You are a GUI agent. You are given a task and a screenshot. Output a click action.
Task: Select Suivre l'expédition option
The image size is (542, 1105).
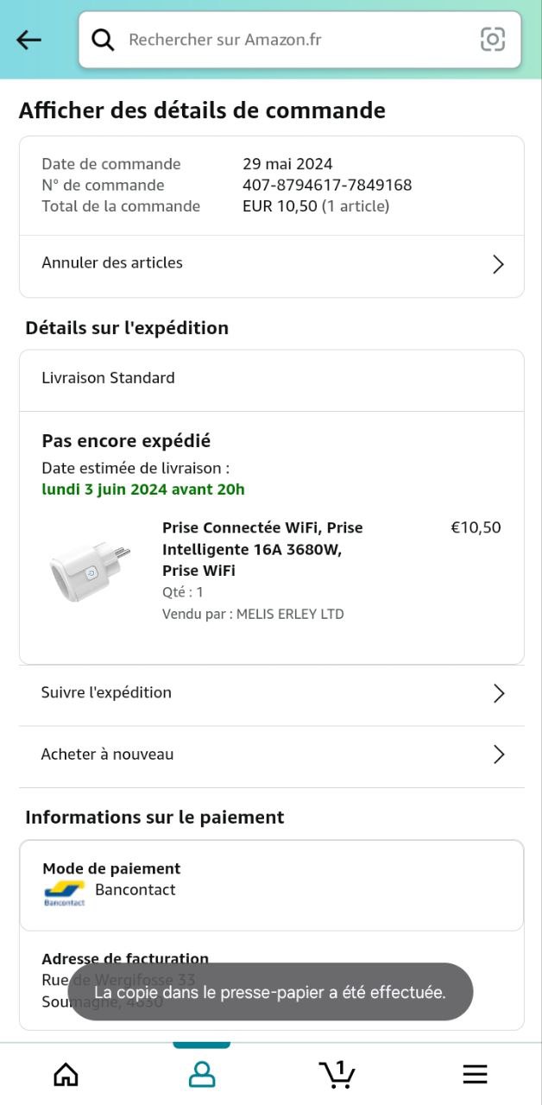[x=106, y=692]
